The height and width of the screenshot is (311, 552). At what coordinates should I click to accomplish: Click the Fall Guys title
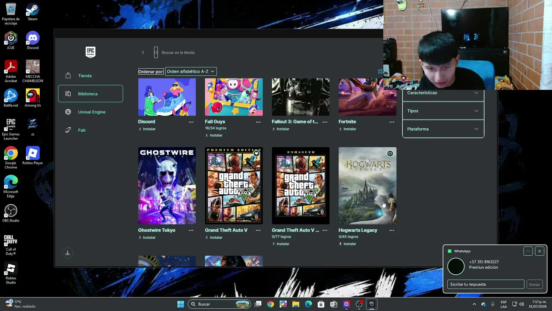click(x=215, y=122)
